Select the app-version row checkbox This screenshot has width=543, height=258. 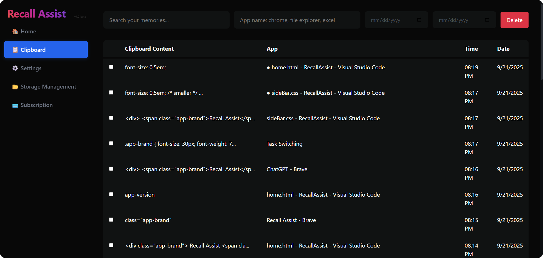pos(111,194)
